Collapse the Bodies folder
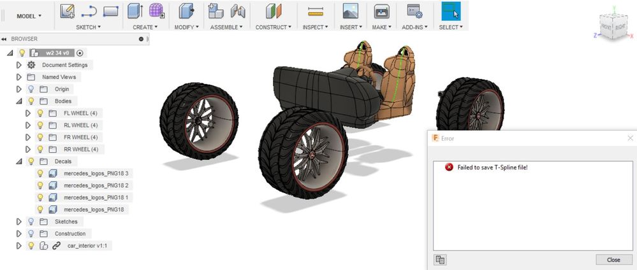This screenshot has width=637, height=270. pyautogui.click(x=18, y=101)
